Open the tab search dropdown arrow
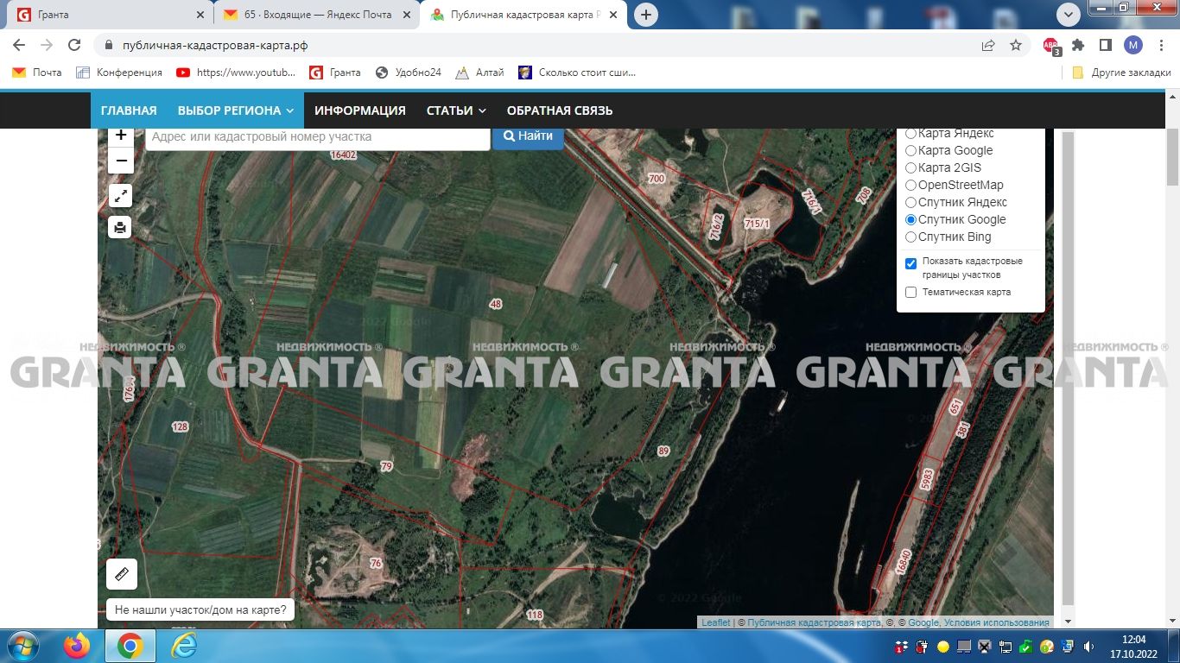The image size is (1180, 663). 1069,14
